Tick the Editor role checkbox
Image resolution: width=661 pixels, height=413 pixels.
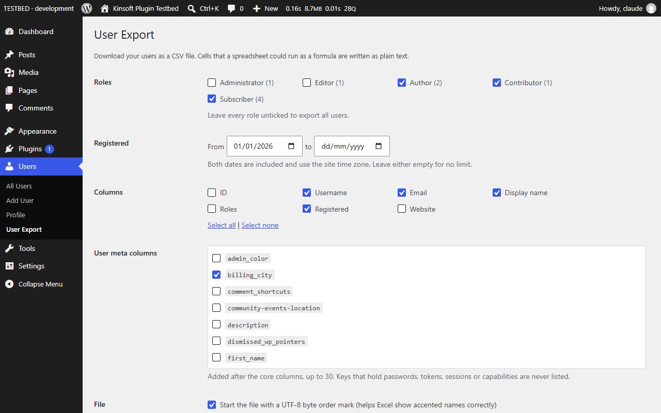pos(307,83)
